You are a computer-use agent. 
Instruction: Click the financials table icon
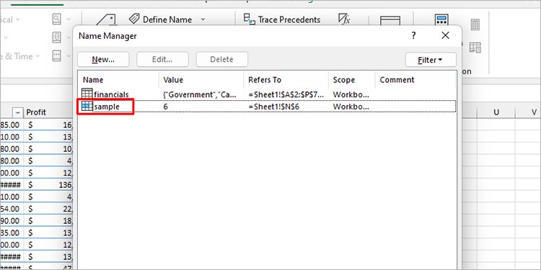(x=87, y=94)
